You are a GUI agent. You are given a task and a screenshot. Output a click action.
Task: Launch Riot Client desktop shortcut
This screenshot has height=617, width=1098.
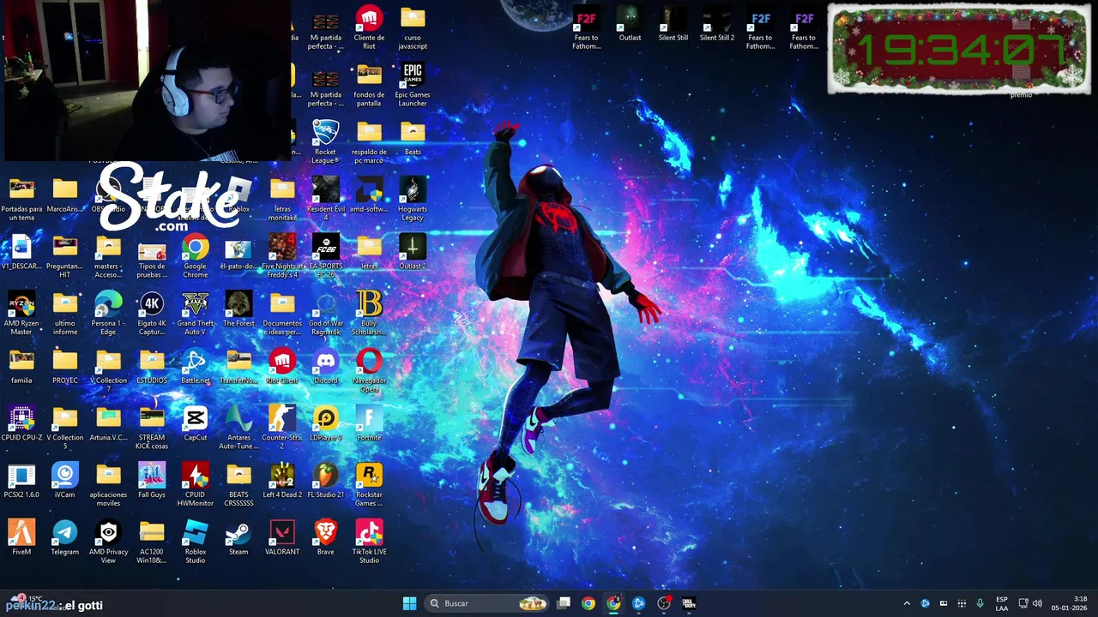tap(282, 361)
